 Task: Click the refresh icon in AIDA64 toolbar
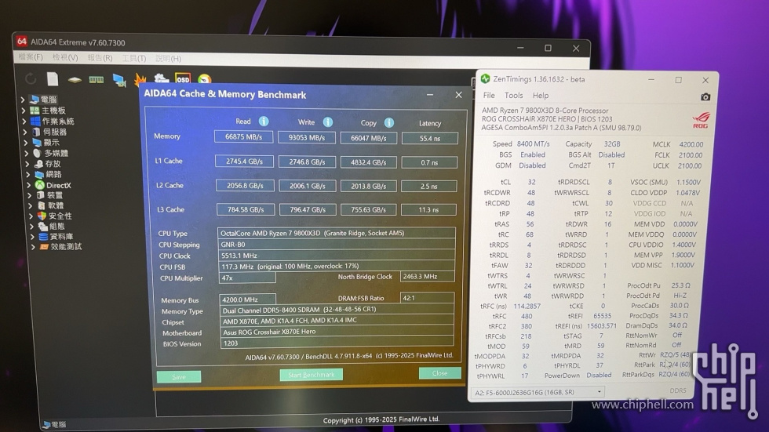pyautogui.click(x=31, y=78)
